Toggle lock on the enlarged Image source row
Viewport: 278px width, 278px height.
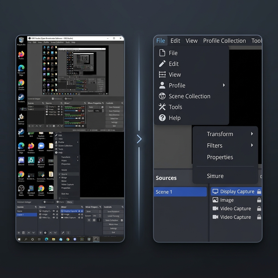coord(259,200)
